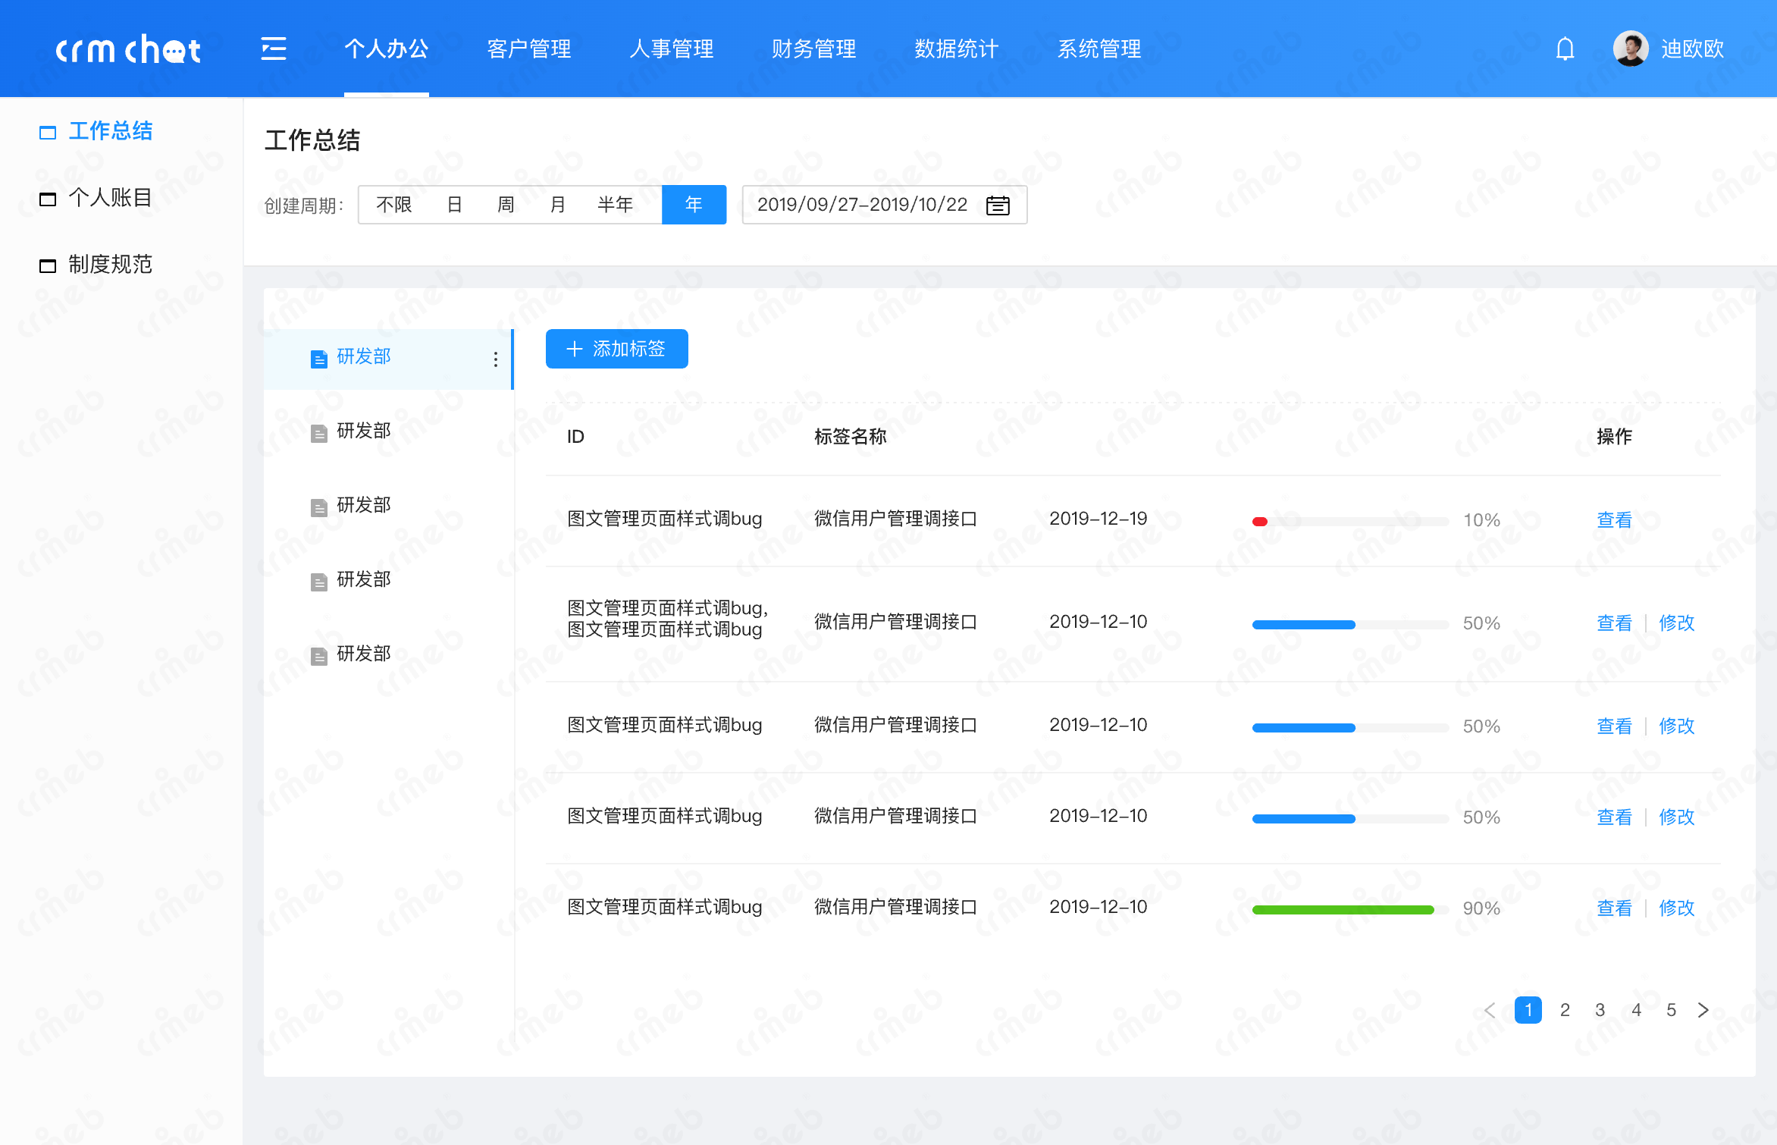
Task: Go to next page arrow
Action: pyautogui.click(x=1703, y=1010)
